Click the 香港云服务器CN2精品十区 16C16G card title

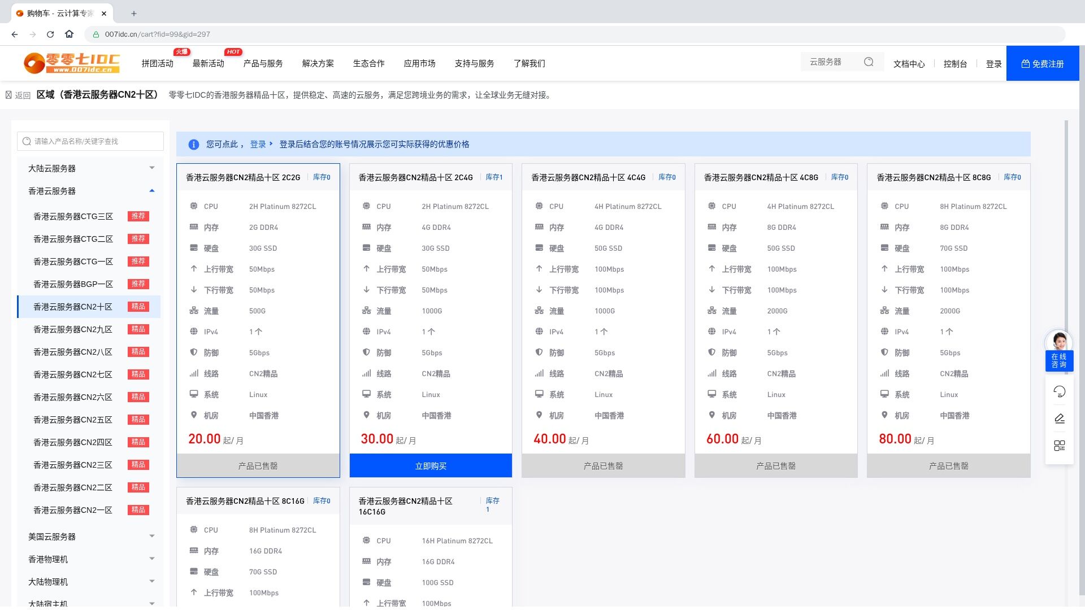(406, 507)
